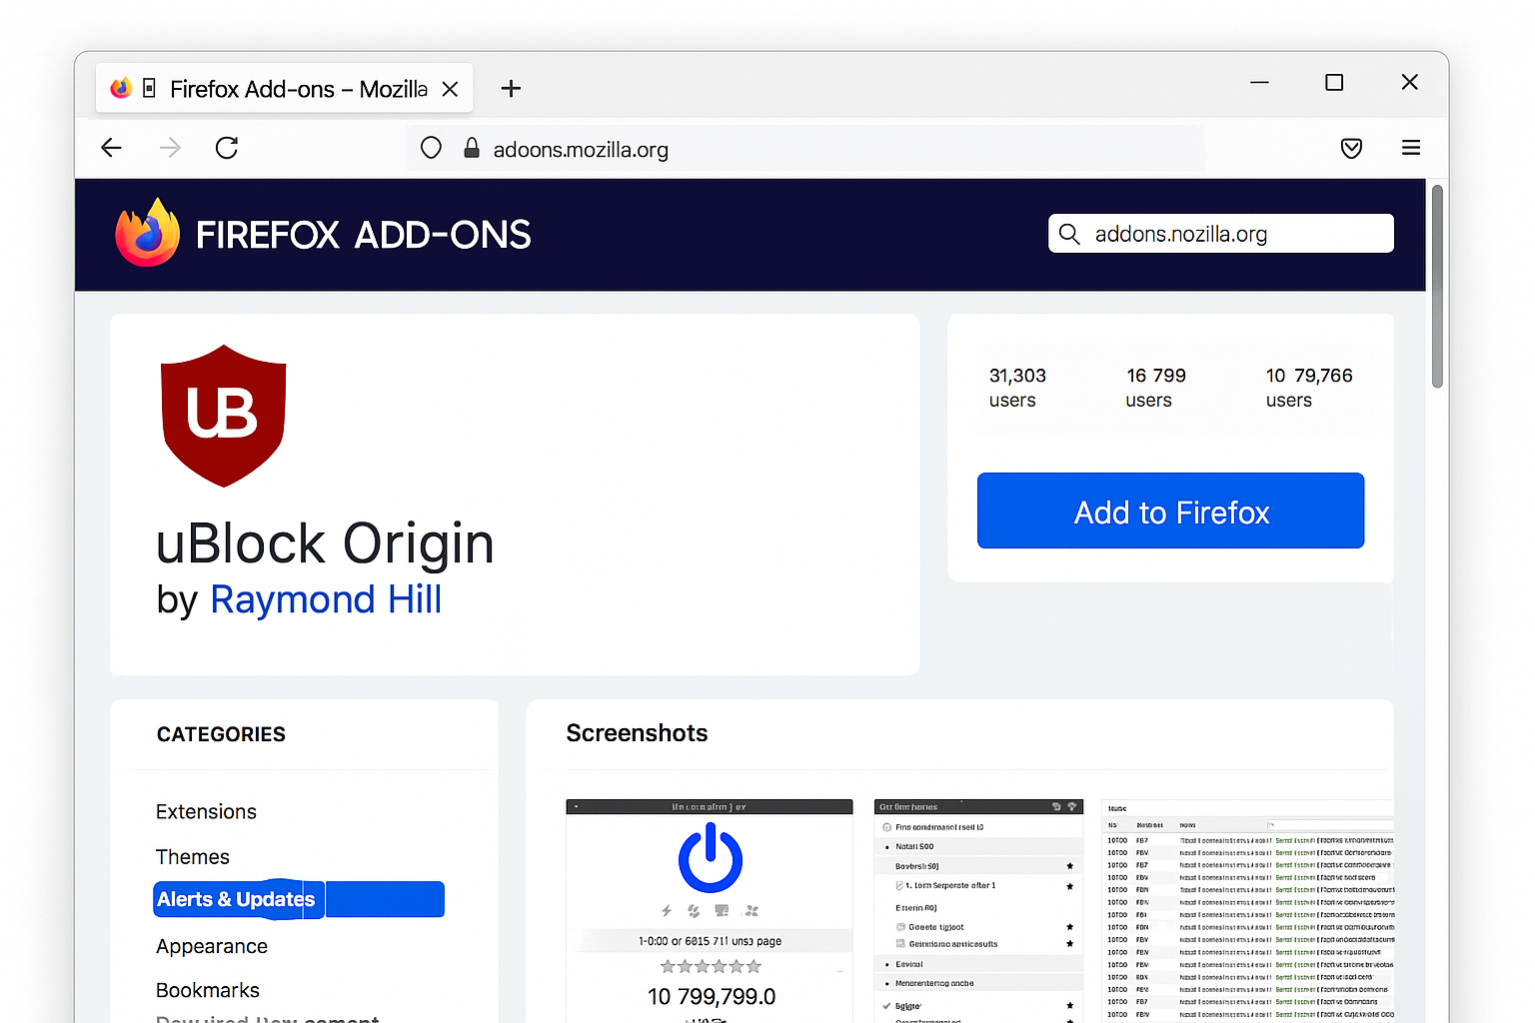The image size is (1535, 1023).
Task: Click the Add to Firefox button
Action: pos(1170,511)
